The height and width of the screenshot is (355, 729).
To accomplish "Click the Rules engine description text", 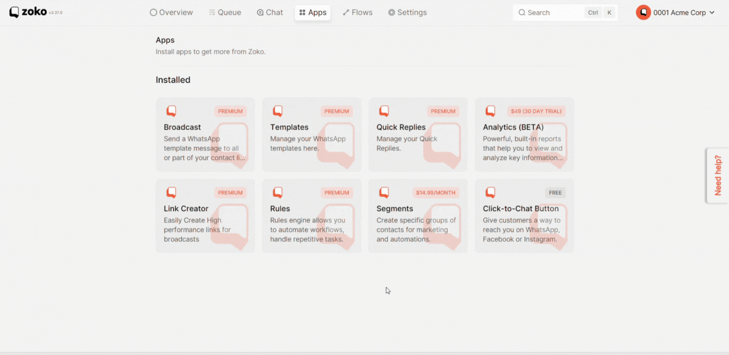I will (308, 230).
